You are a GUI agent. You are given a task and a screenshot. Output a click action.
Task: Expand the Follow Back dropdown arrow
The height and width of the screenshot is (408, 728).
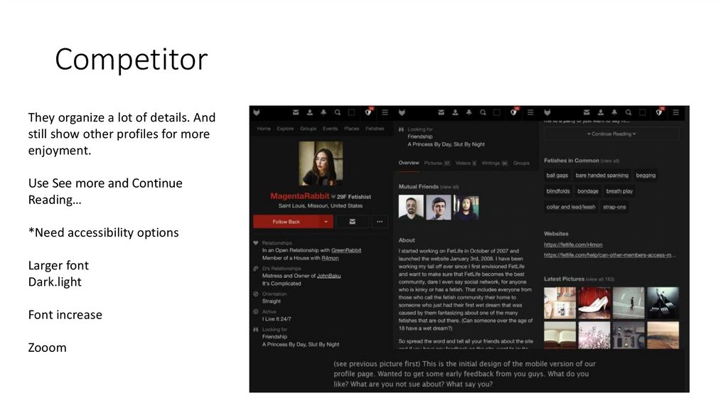(x=326, y=222)
